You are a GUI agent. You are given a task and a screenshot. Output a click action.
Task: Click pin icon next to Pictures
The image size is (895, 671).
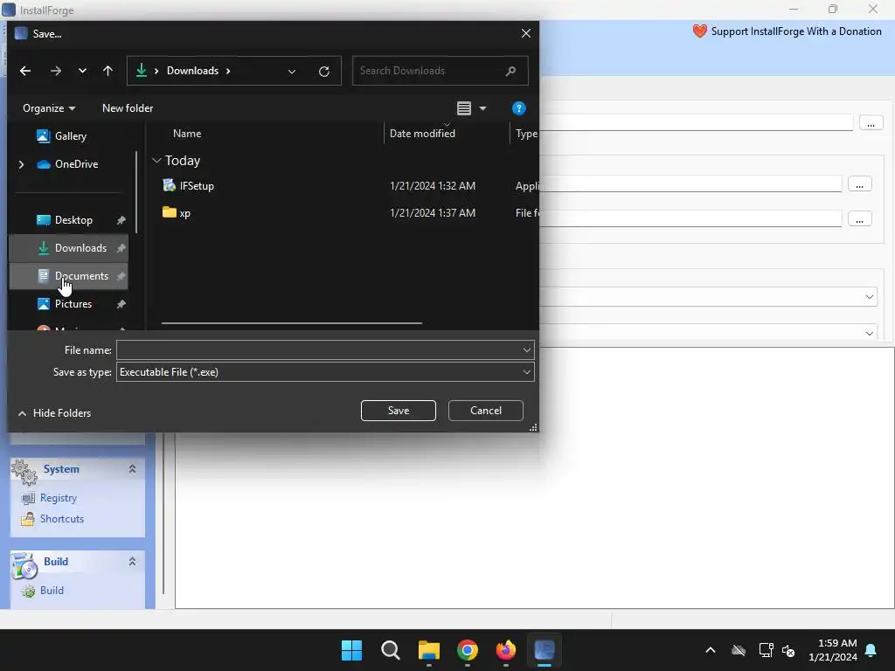(121, 304)
